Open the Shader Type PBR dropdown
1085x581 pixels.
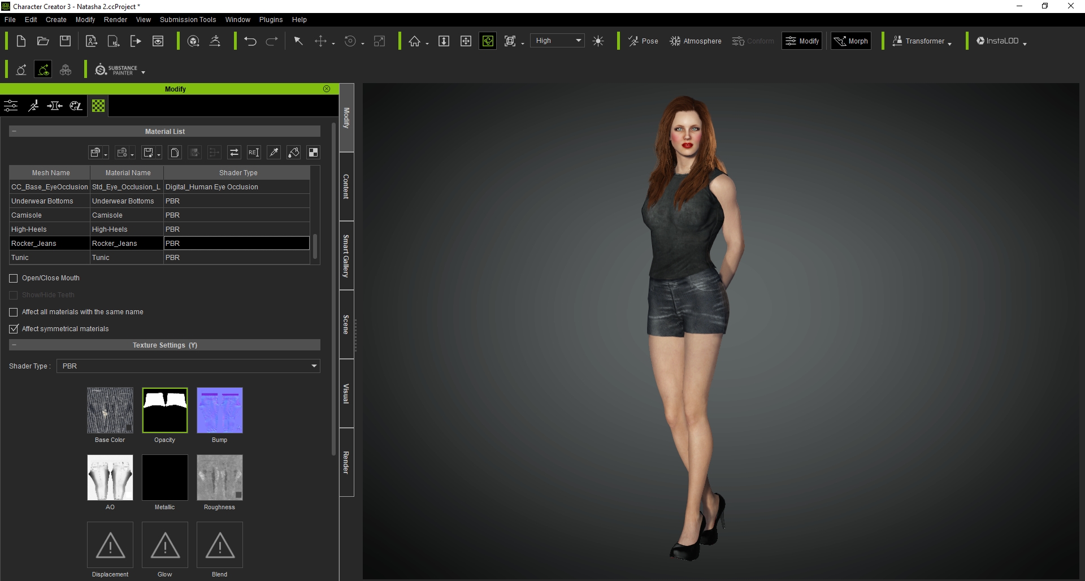(188, 366)
